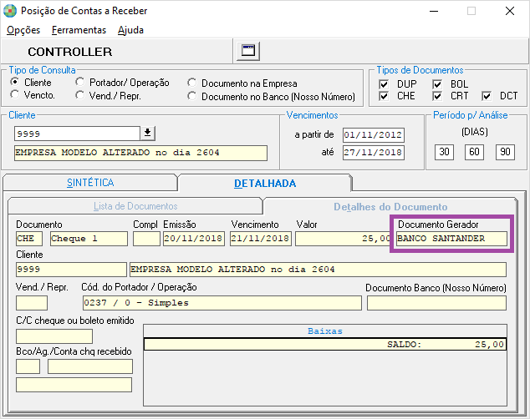Open the Ajuda menu
This screenshot has height=419, width=530.
130,30
